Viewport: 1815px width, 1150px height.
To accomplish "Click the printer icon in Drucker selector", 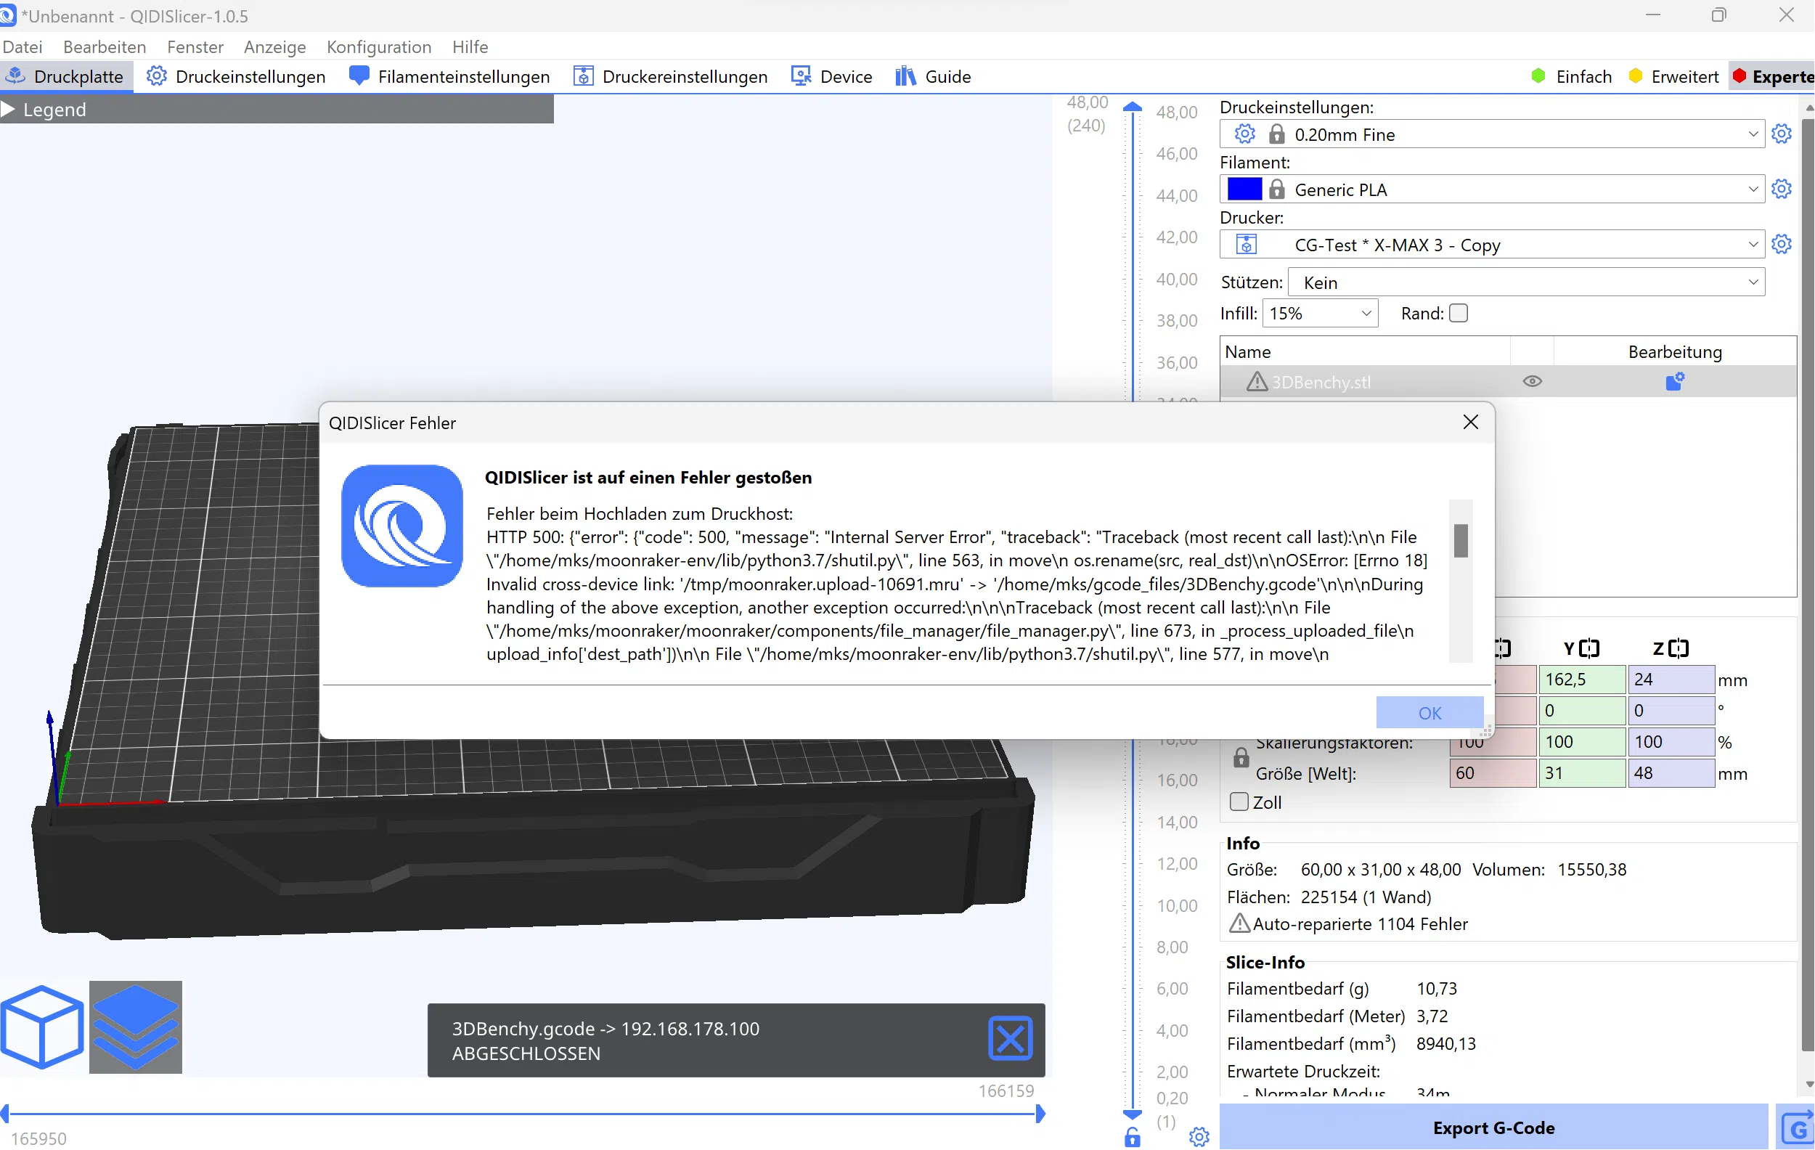I will [1246, 245].
